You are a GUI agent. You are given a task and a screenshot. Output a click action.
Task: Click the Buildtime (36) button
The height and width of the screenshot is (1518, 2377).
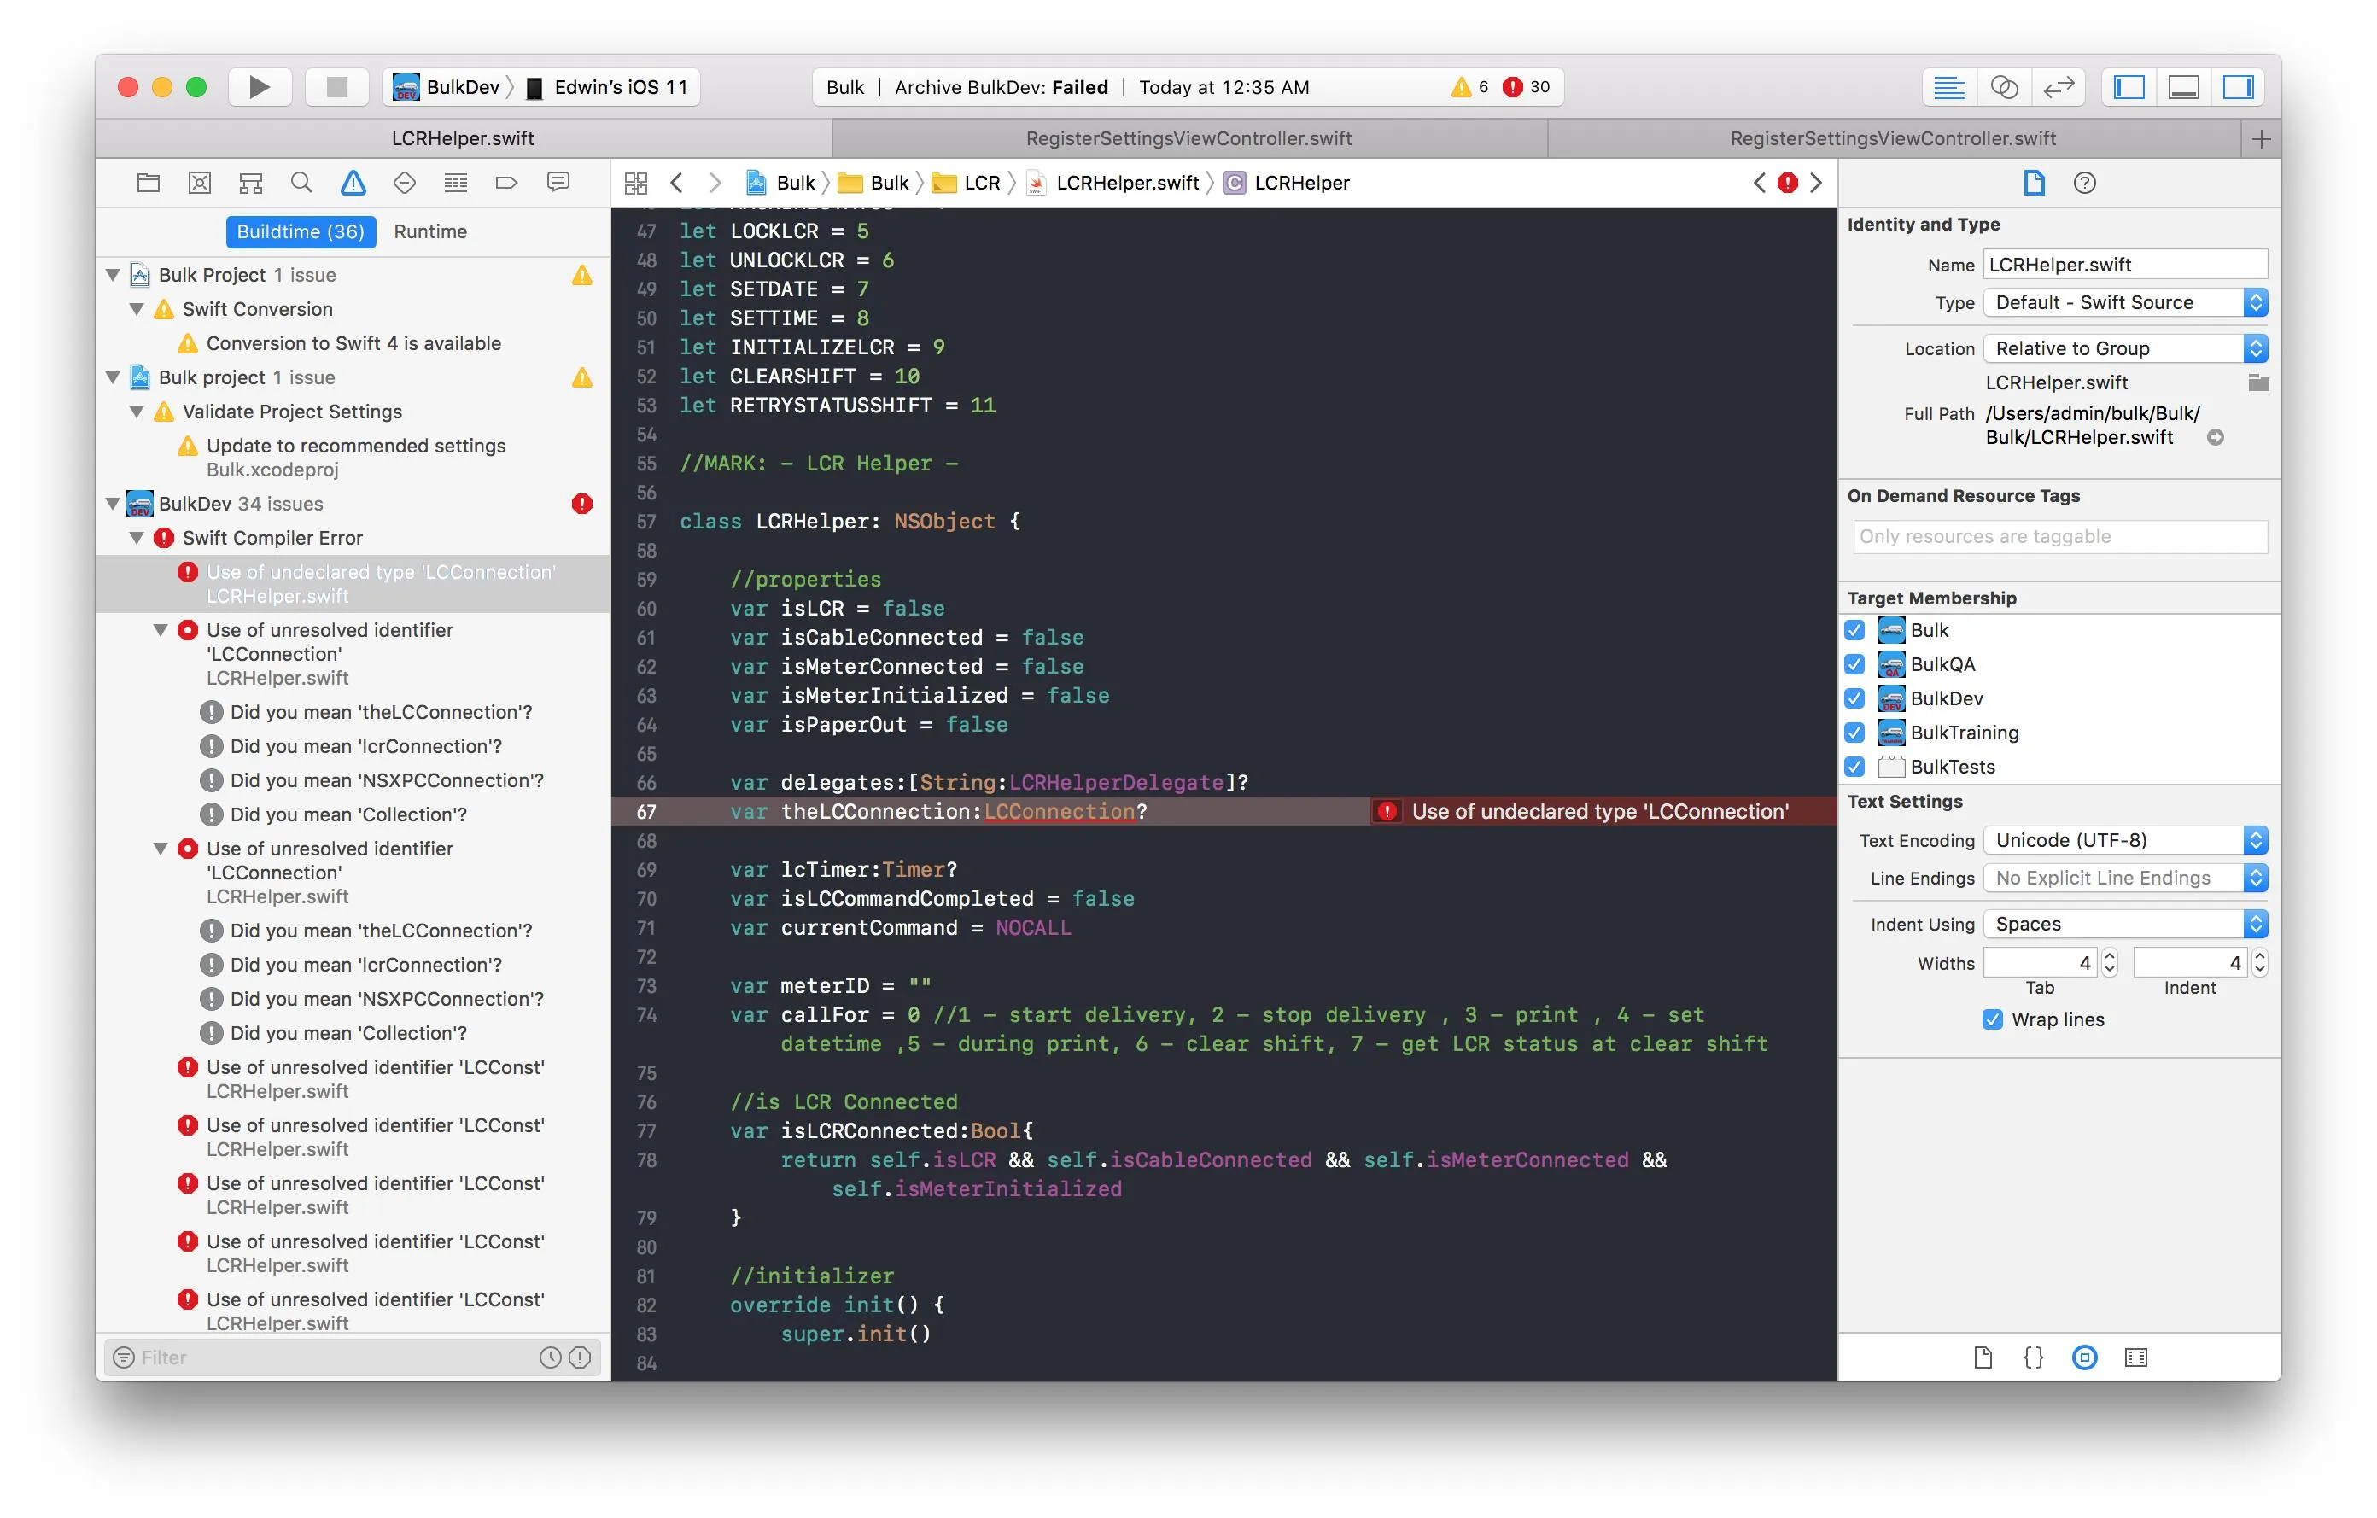click(300, 231)
